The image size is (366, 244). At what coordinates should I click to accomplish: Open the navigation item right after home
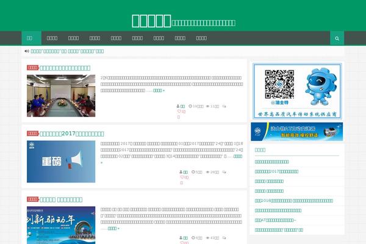(52, 38)
